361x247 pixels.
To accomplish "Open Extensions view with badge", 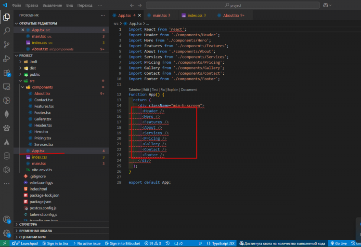I will (6, 73).
